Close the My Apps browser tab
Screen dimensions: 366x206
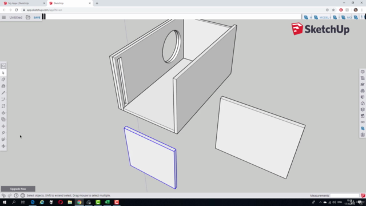pyautogui.click(x=44, y=3)
